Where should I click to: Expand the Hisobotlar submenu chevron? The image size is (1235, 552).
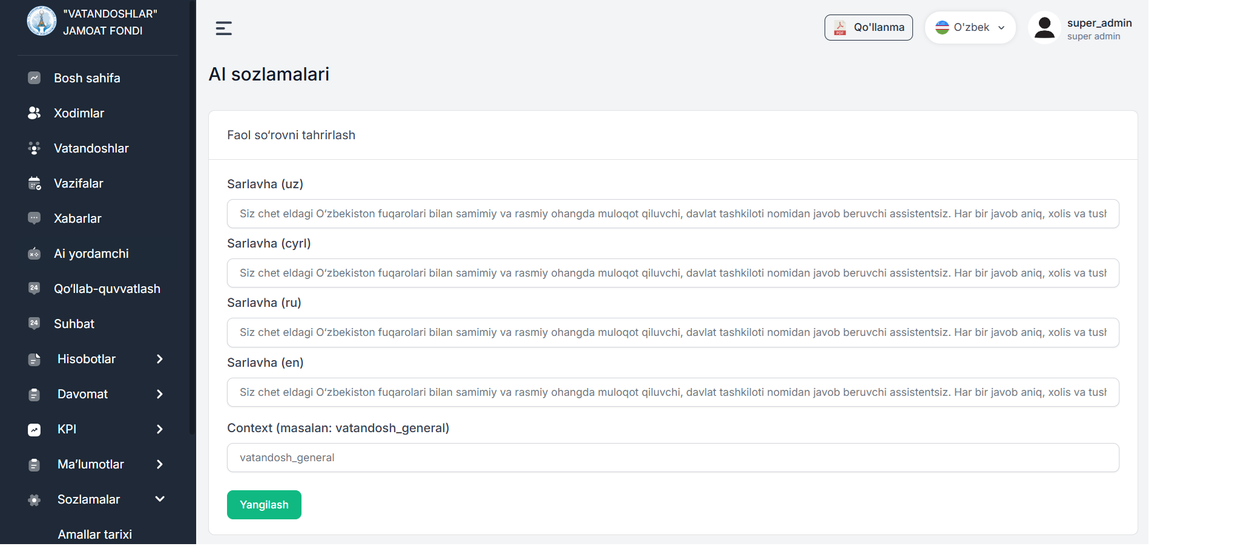tap(160, 359)
